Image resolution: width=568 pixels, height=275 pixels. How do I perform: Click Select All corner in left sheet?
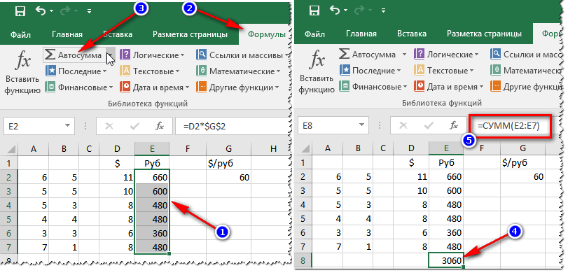click(x=9, y=148)
